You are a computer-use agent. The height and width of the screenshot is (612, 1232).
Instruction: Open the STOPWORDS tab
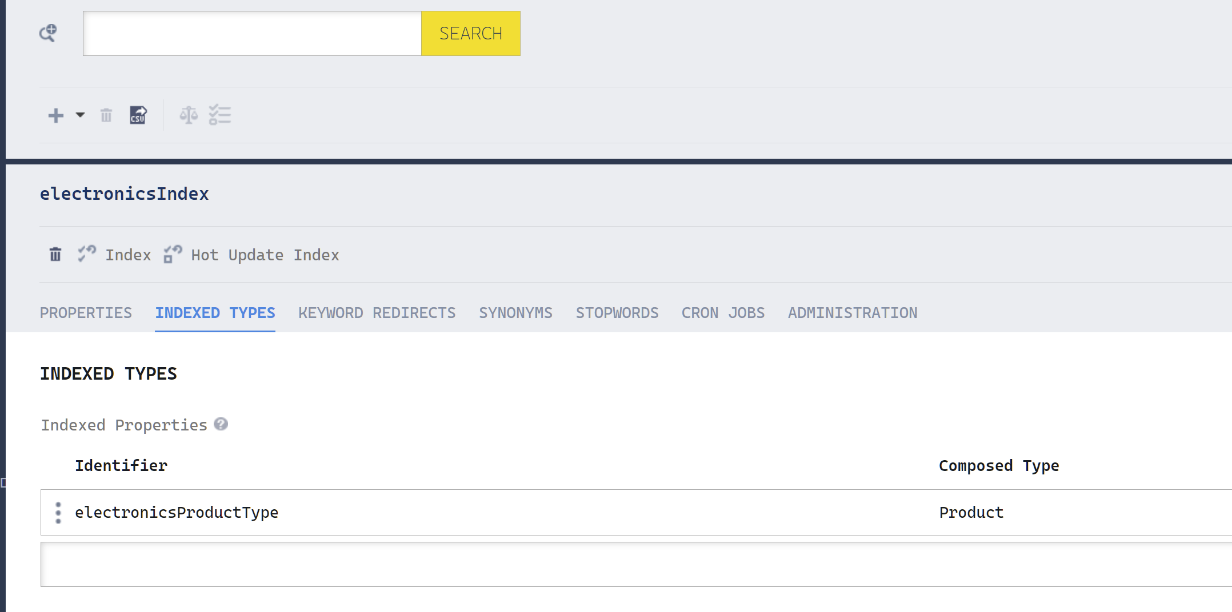pos(617,313)
